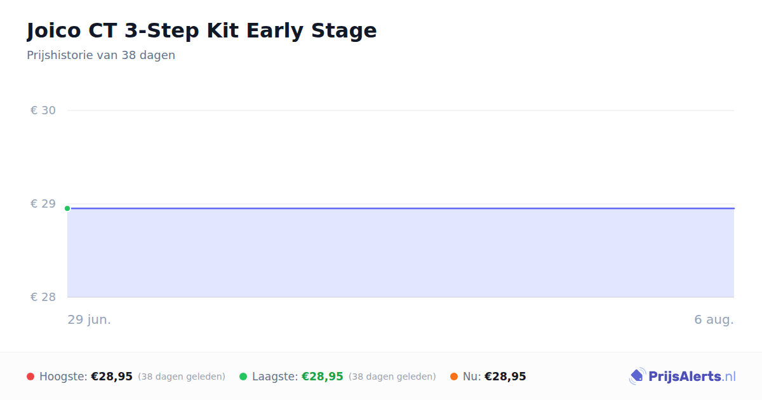
Task: Click the € 30 axis label
Action: pyautogui.click(x=43, y=110)
